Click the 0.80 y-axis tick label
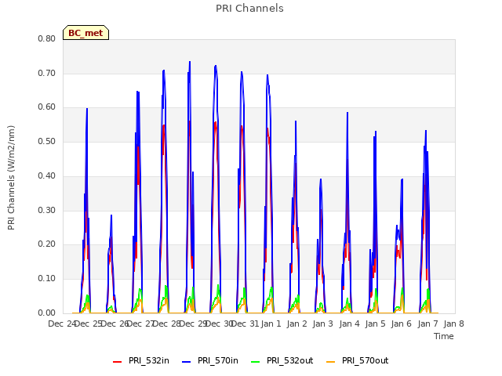This screenshot has width=502, height=376. coord(47,38)
